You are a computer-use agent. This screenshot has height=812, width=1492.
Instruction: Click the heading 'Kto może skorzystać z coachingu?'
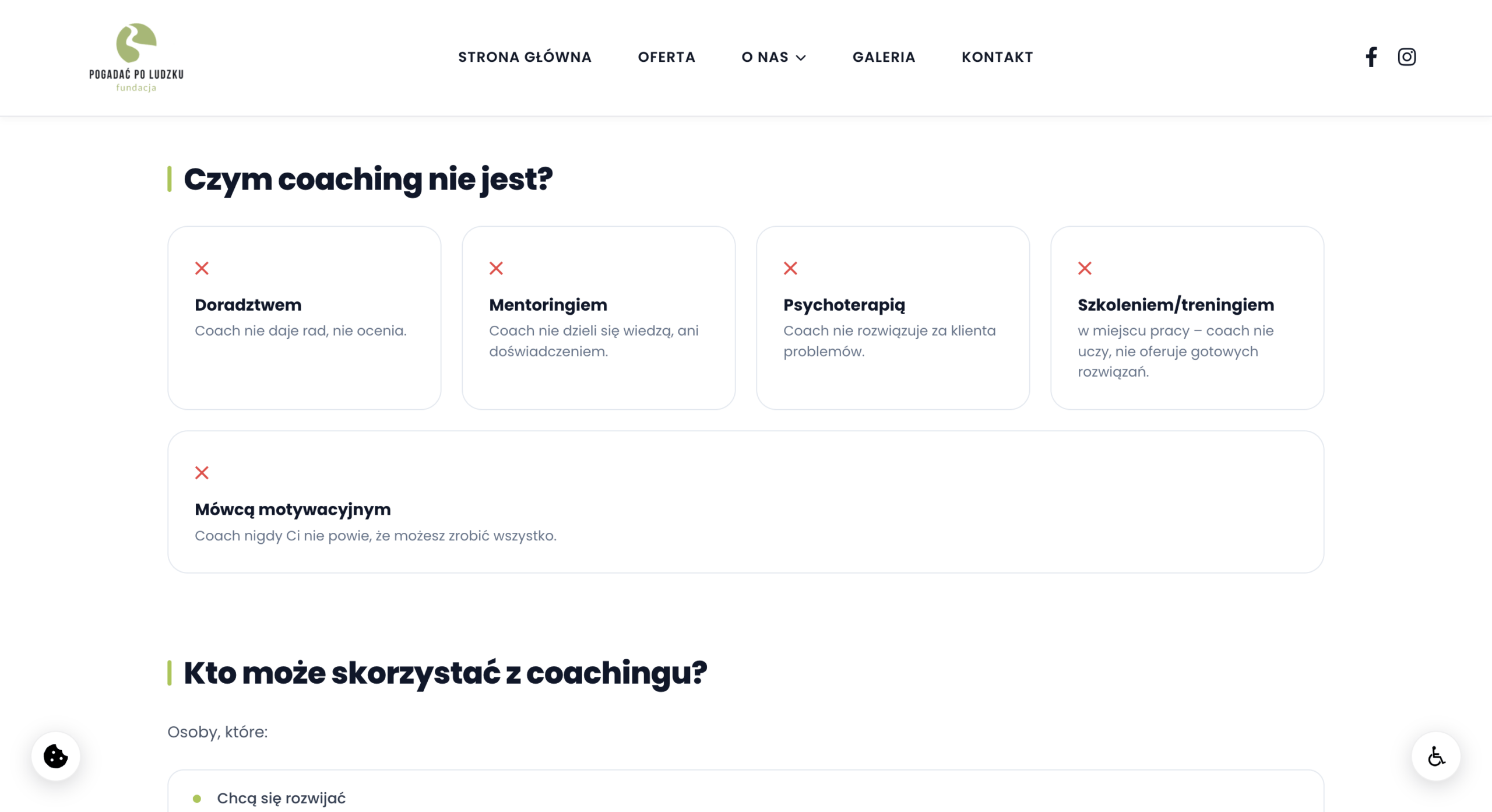pyautogui.click(x=445, y=673)
